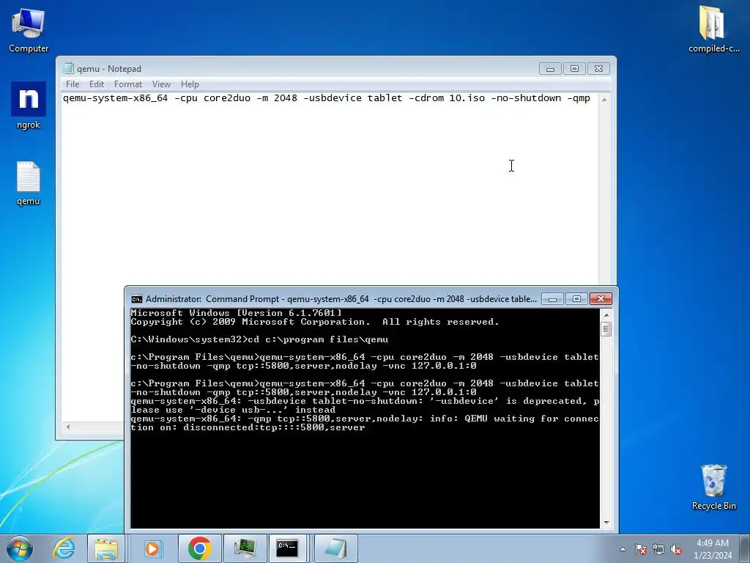Minimize the Command Prompt window
This screenshot has width=750, height=563.
tap(552, 299)
